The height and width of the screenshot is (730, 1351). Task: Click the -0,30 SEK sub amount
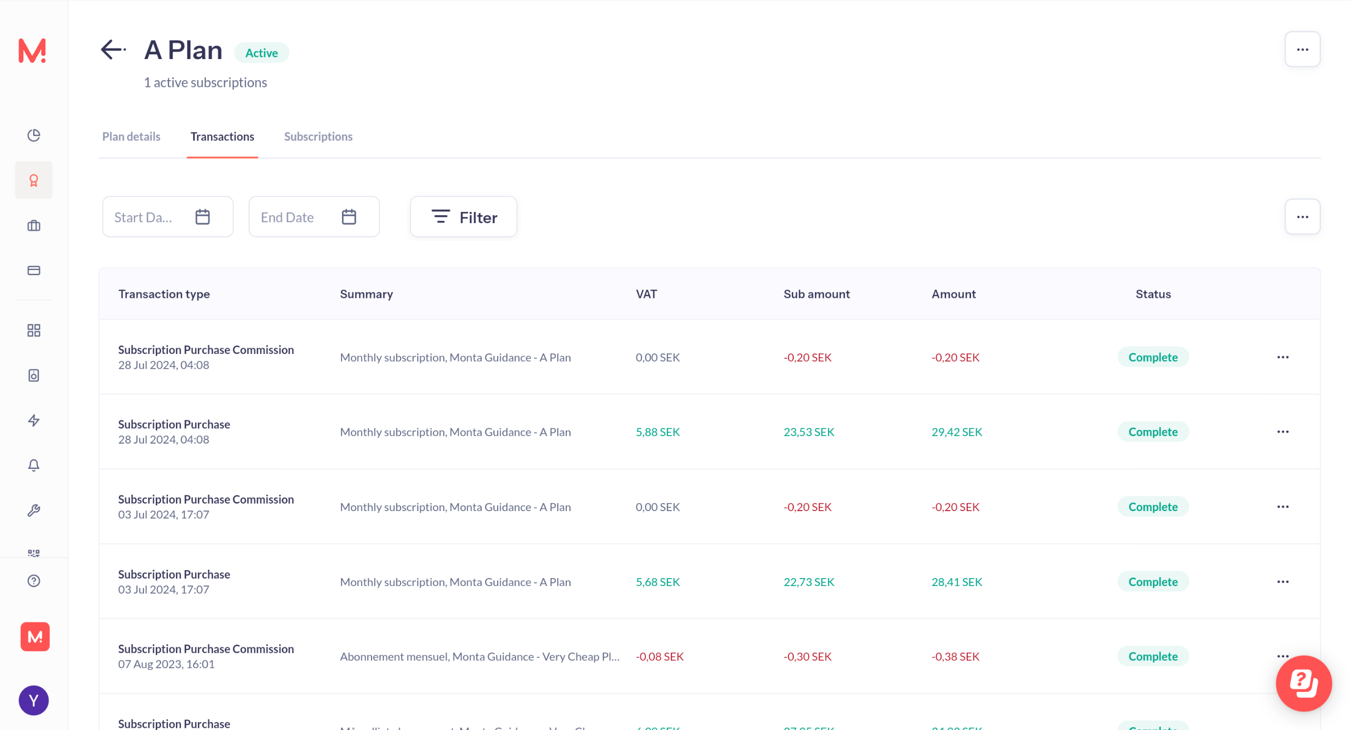[x=807, y=657]
